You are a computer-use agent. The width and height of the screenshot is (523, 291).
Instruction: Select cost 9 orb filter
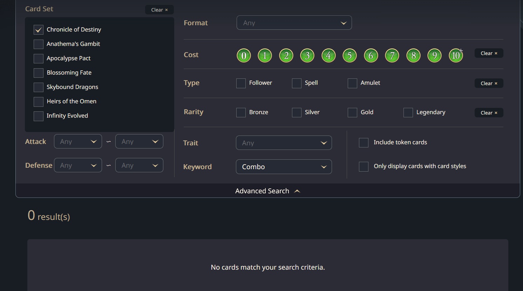click(x=435, y=55)
